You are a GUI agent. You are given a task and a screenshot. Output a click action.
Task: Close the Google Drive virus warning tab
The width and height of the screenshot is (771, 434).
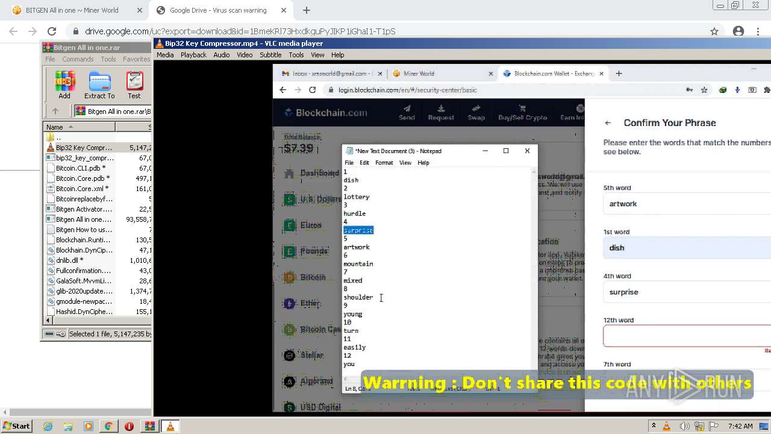pos(283,10)
